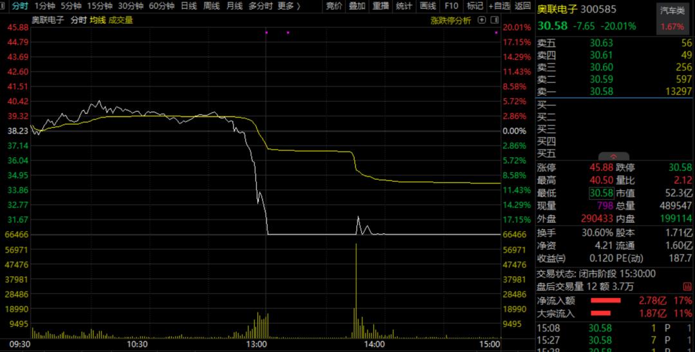Viewport: 695px width, 352px height.
Task: Click the panel layout icon beside 涨跌停分析
Action: click(495, 20)
